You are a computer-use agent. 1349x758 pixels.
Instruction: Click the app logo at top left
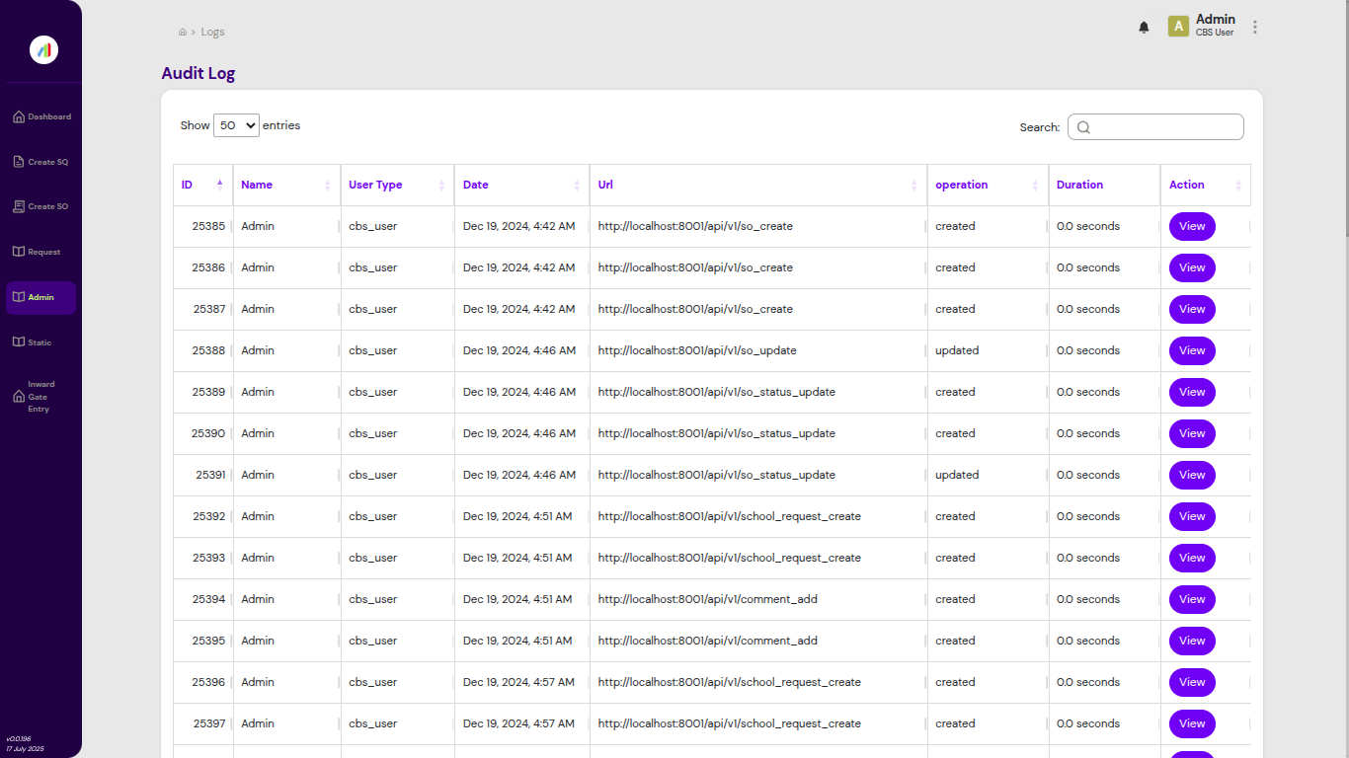pos(42,49)
